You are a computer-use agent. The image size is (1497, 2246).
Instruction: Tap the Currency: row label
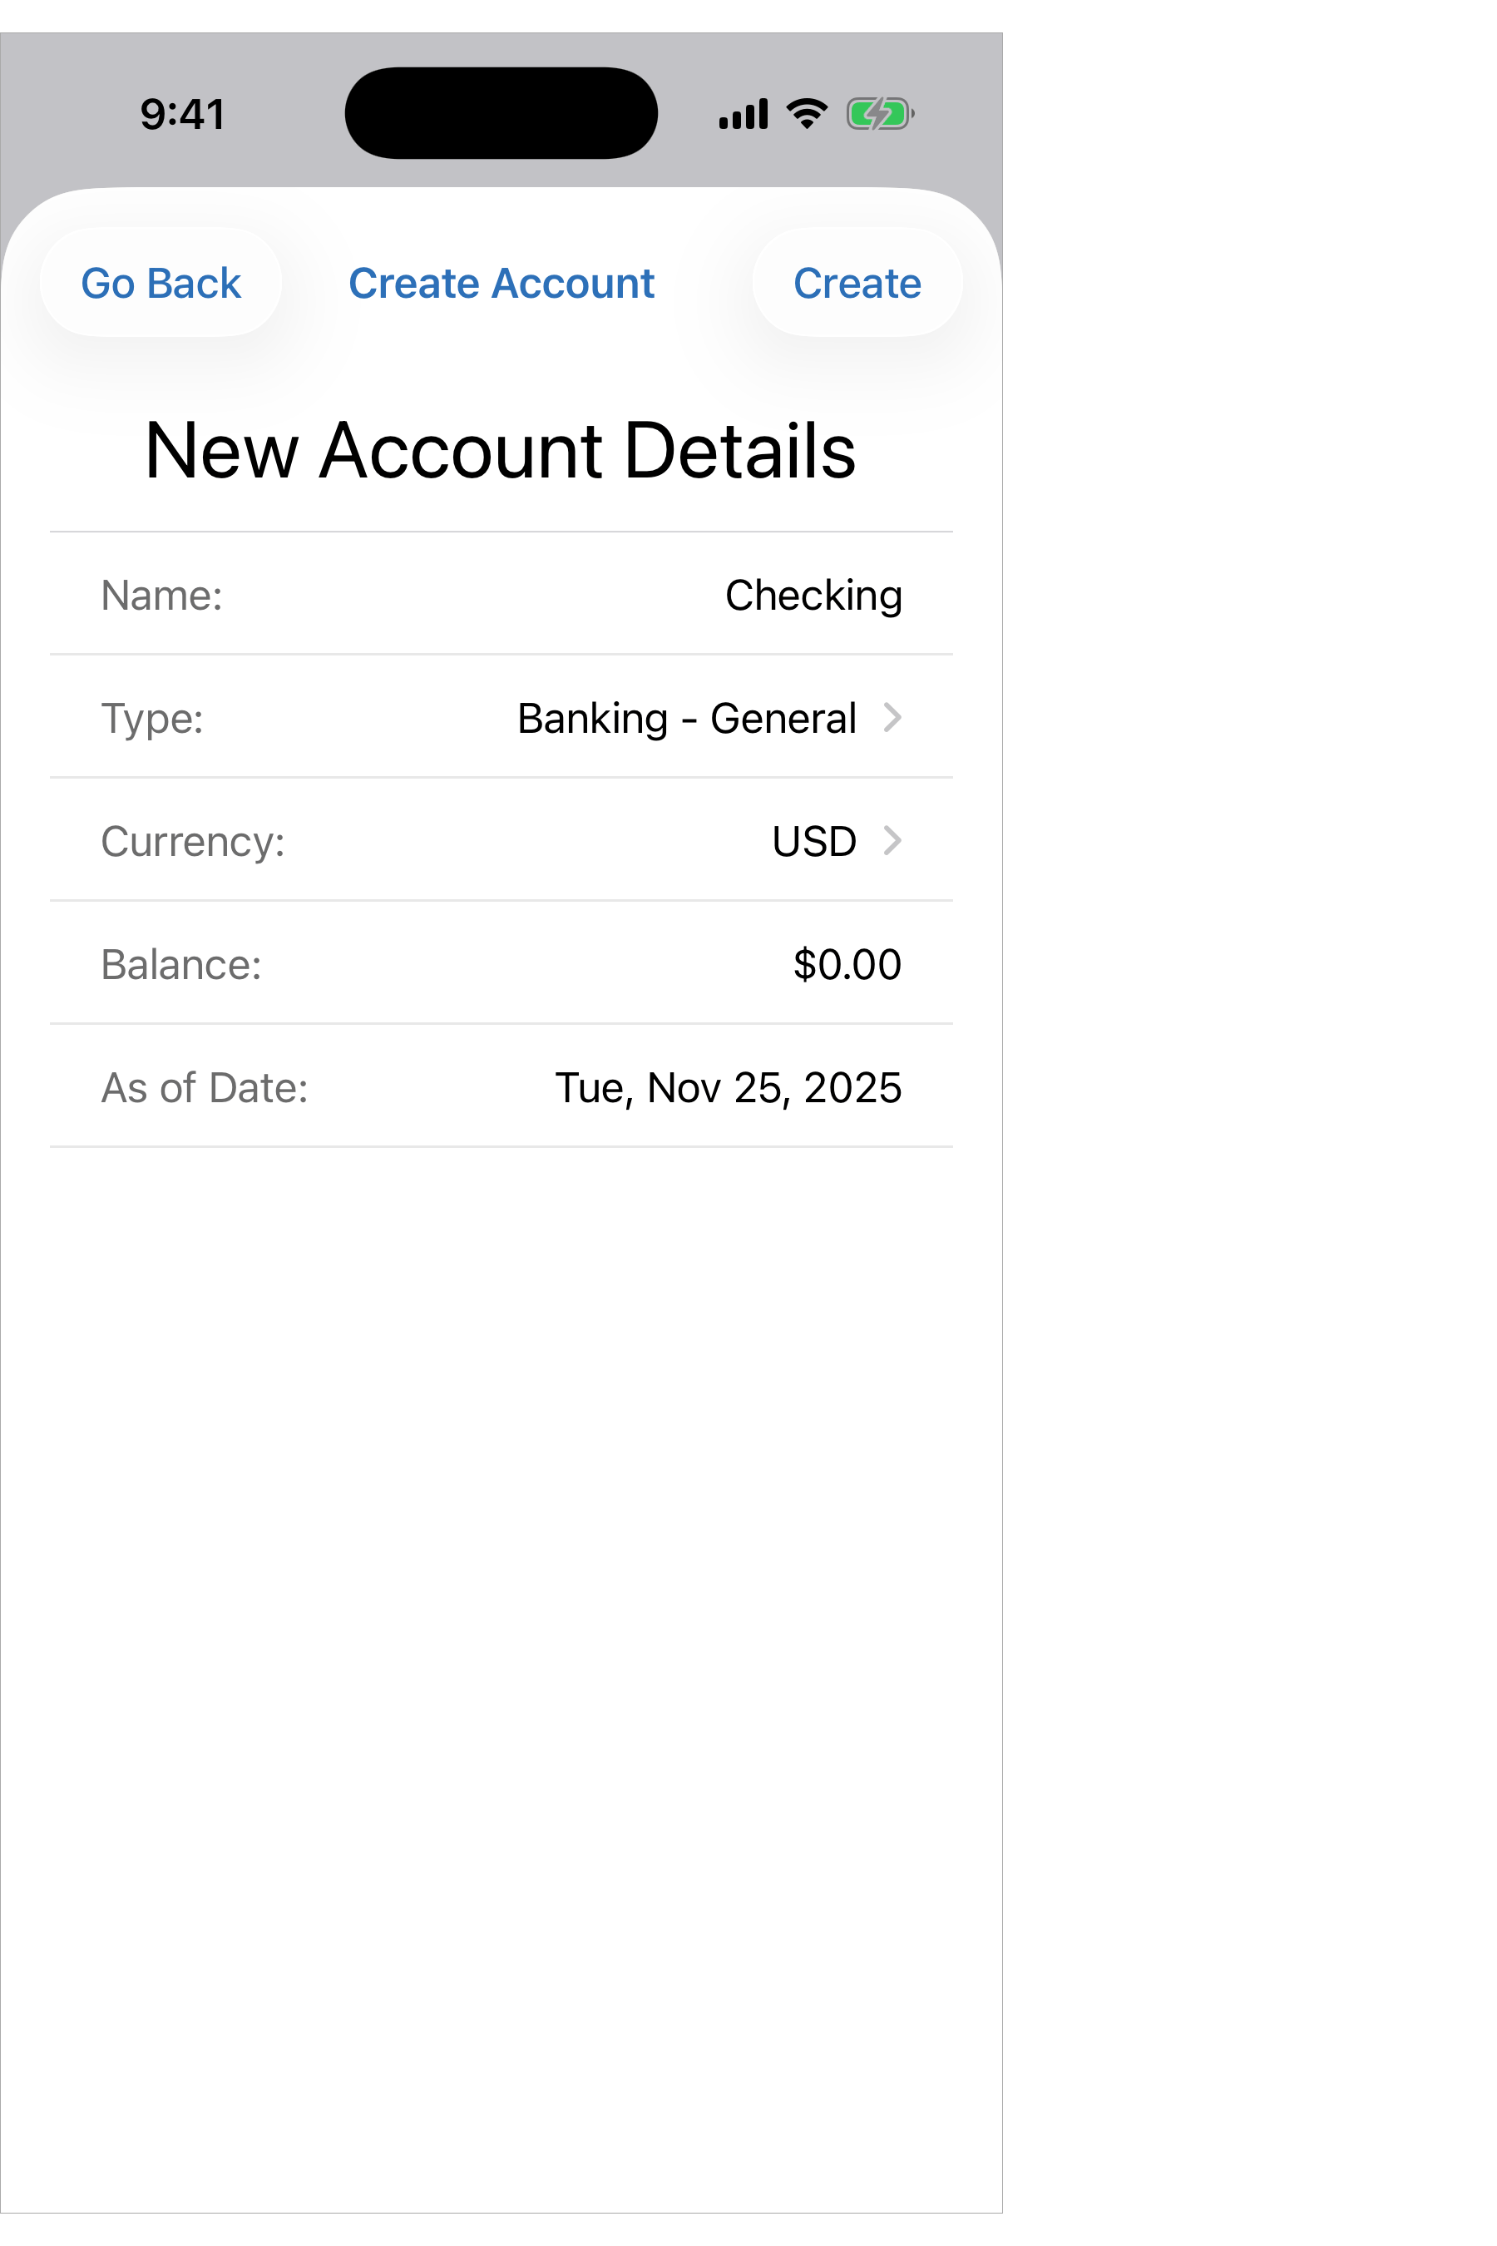coord(193,842)
